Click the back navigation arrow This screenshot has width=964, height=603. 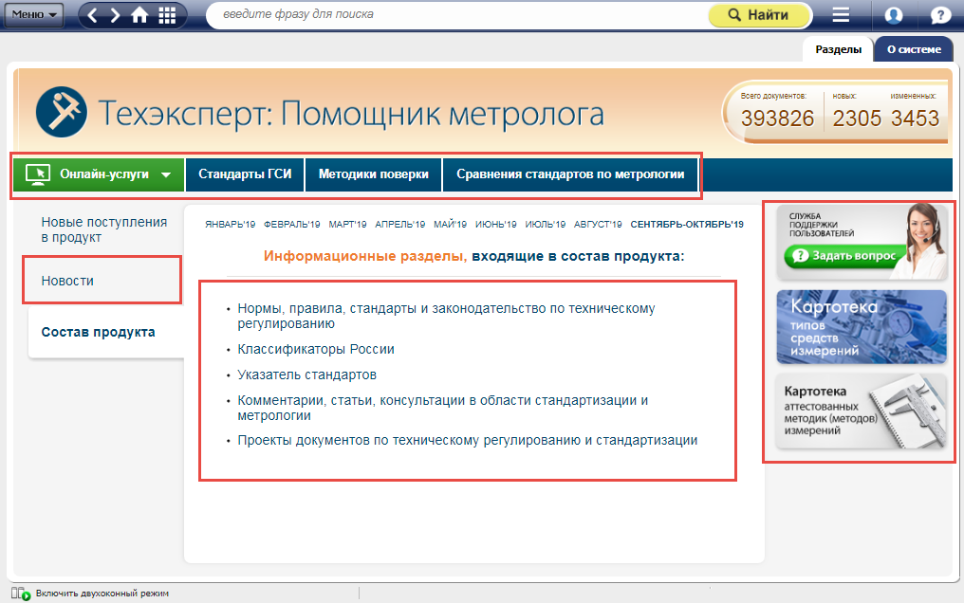(x=93, y=15)
